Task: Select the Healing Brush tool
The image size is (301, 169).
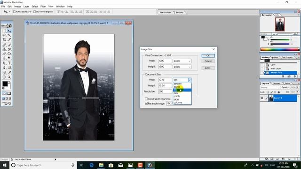Action: click(x=4, y=45)
